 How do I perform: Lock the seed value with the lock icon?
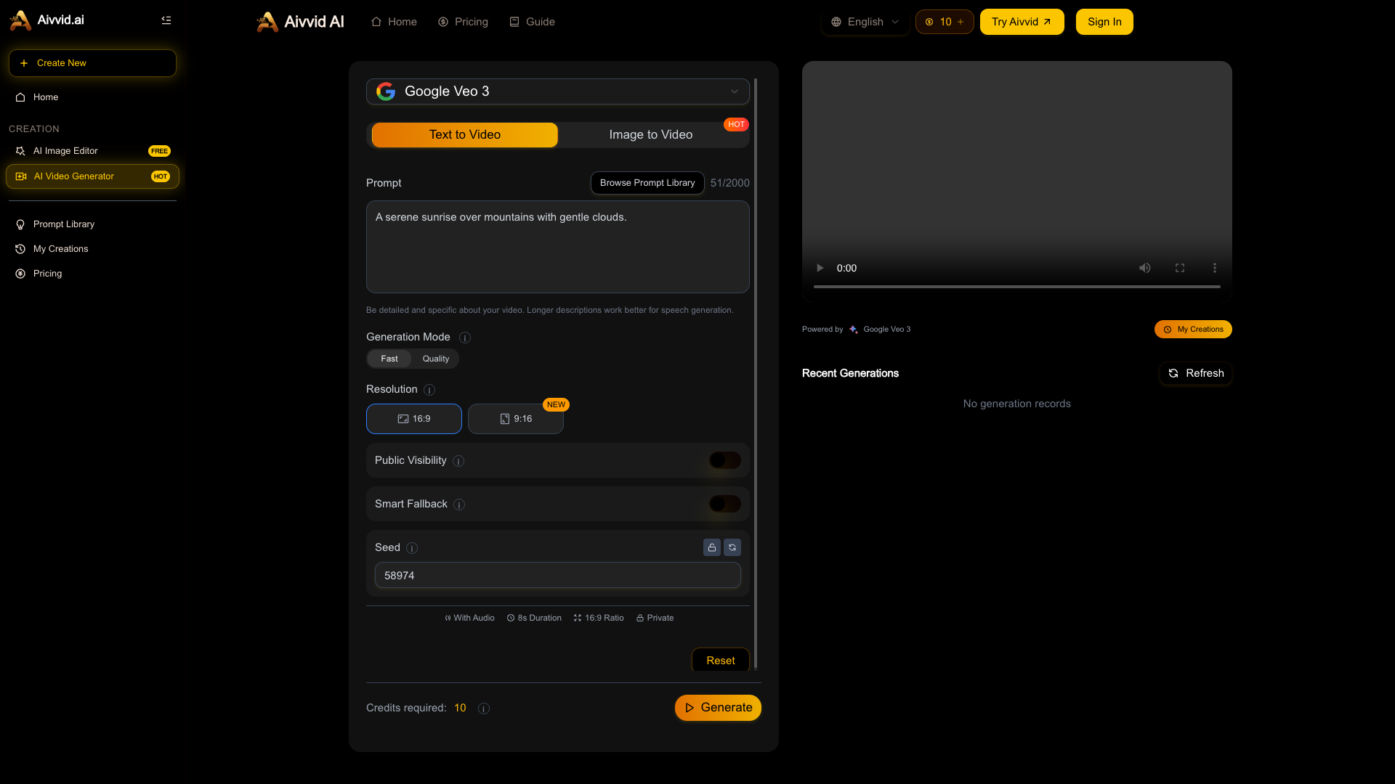coord(712,547)
